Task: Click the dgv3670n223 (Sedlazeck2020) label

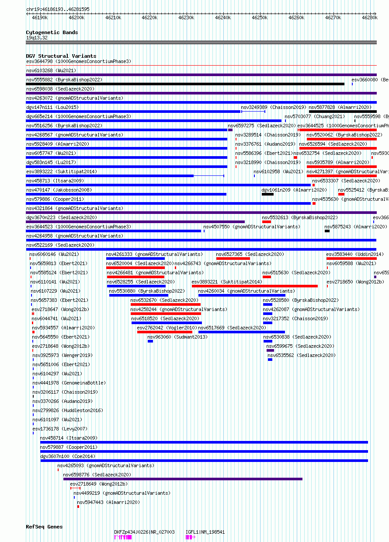Action: pyautogui.click(x=62, y=217)
